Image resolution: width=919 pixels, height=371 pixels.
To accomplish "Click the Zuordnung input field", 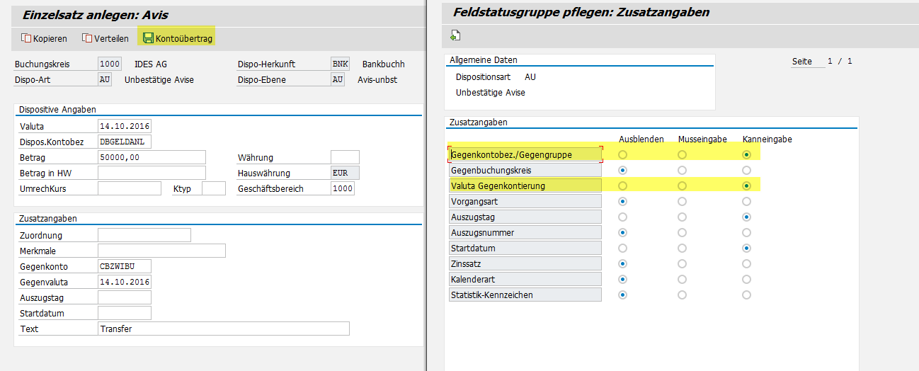I will click(x=144, y=235).
